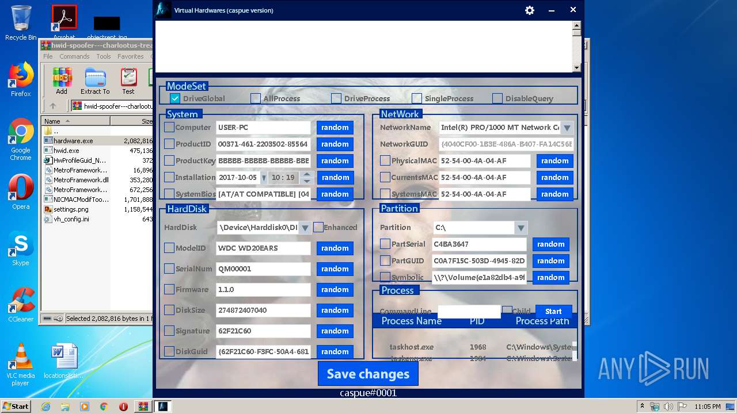Open Partition drive dropdown
This screenshot has height=414, width=737.
[521, 228]
